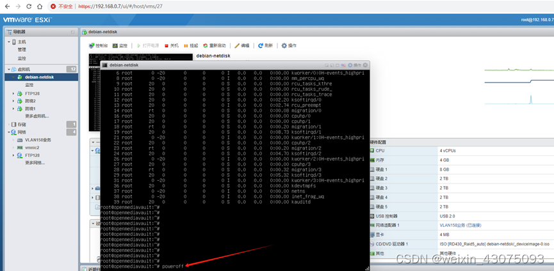Expand the FTP128 network node

tap(13, 155)
